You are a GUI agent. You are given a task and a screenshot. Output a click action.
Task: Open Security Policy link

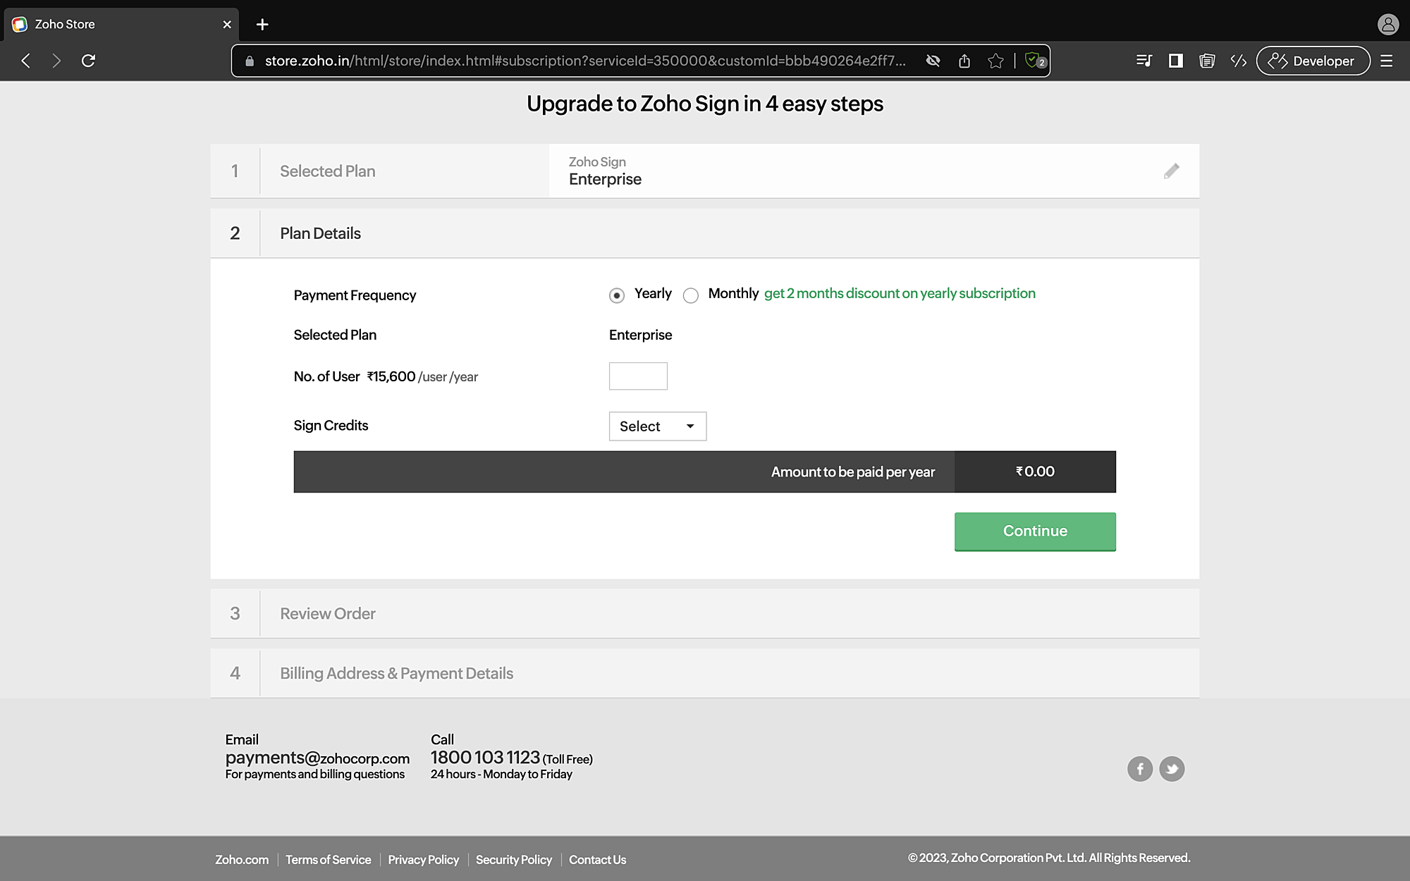(514, 860)
